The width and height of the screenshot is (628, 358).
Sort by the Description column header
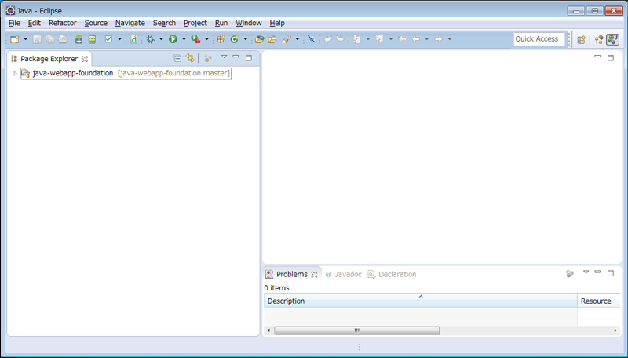coord(420,301)
